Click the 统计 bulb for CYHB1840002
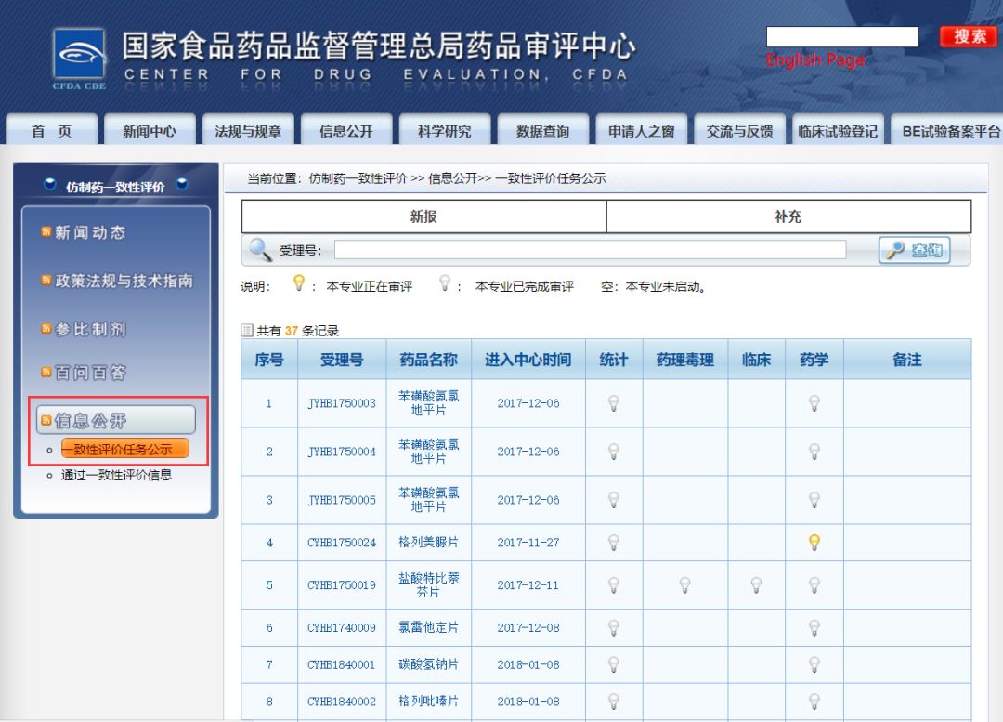 (x=614, y=702)
